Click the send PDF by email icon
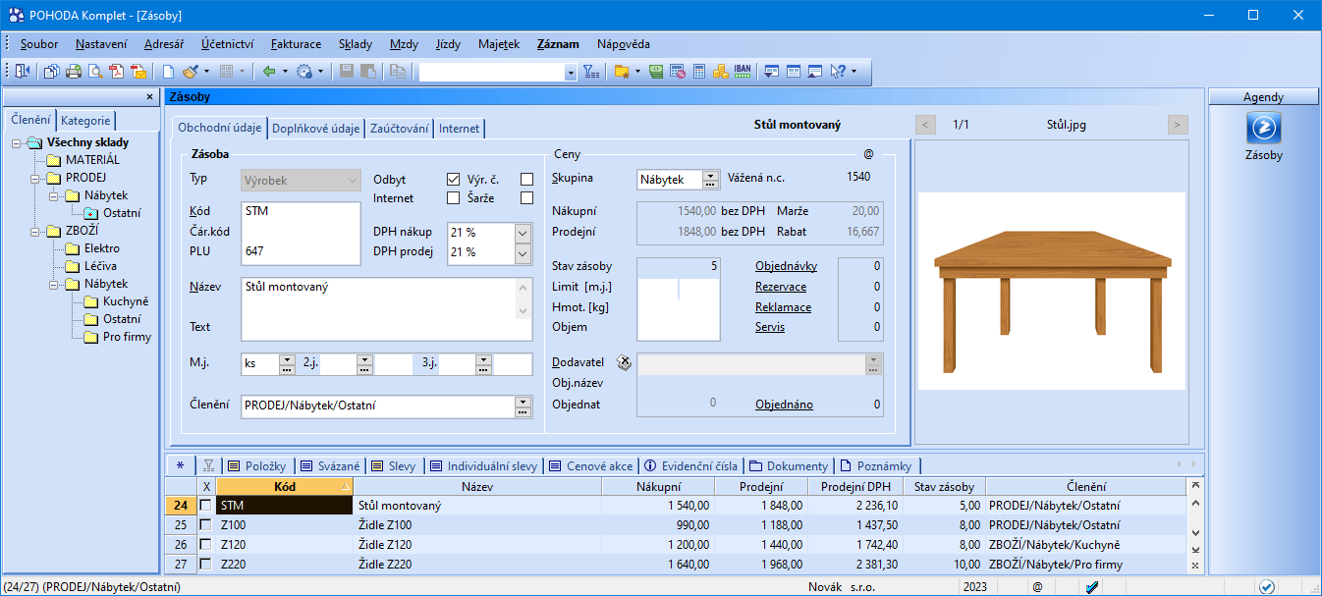The height and width of the screenshot is (596, 1322). coord(138,72)
